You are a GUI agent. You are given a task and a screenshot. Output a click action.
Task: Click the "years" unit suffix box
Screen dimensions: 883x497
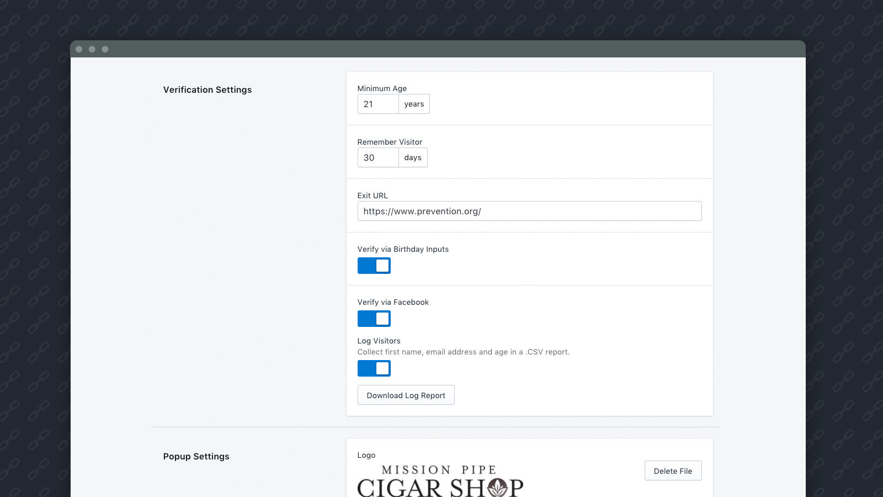414,104
